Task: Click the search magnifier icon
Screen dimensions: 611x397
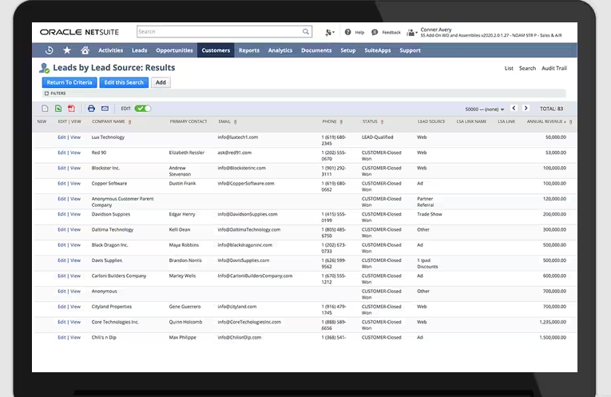Action: point(306,32)
